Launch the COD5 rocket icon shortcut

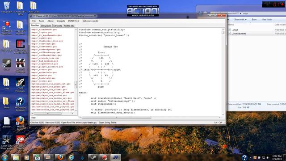(20, 85)
